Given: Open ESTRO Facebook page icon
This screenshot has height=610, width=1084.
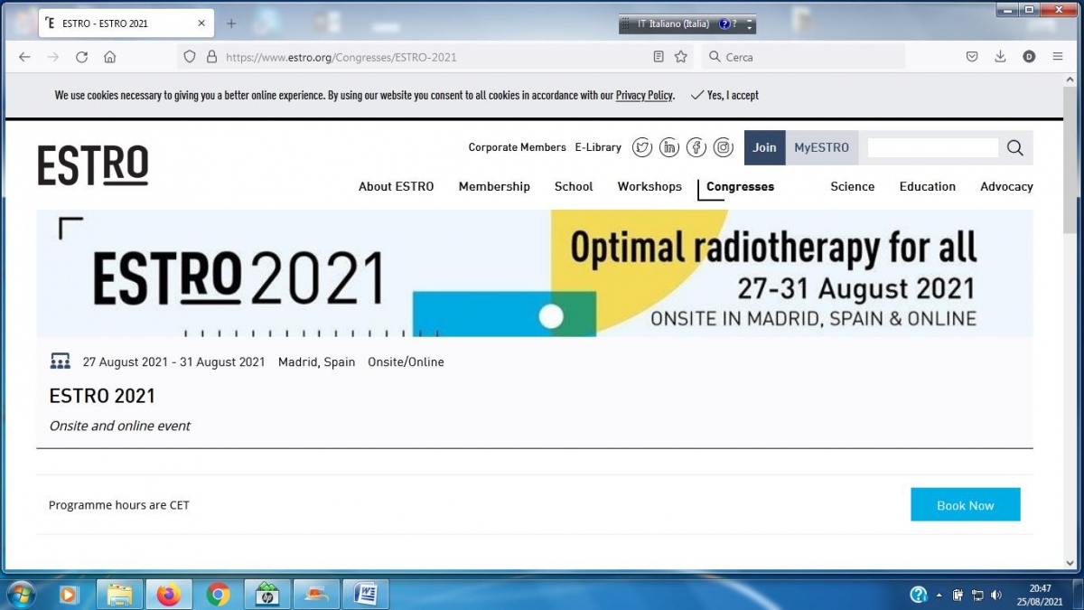Looking at the screenshot, I should [696, 147].
